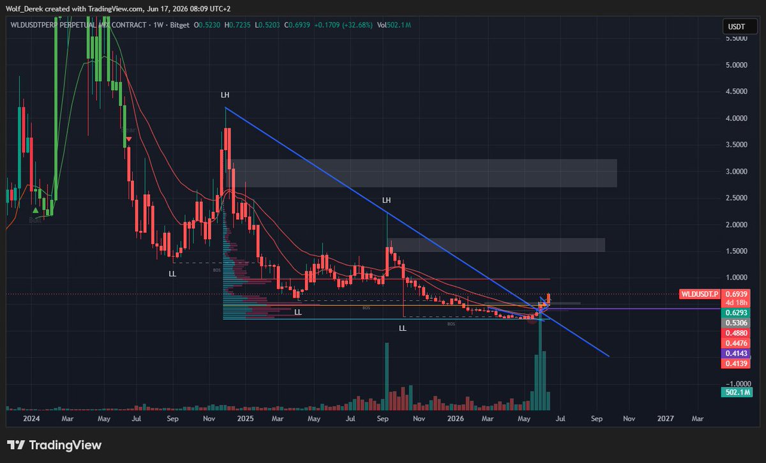Image resolution: width=766 pixels, height=463 pixels.
Task: Select the green Bull triangle marker
Action: point(36,210)
